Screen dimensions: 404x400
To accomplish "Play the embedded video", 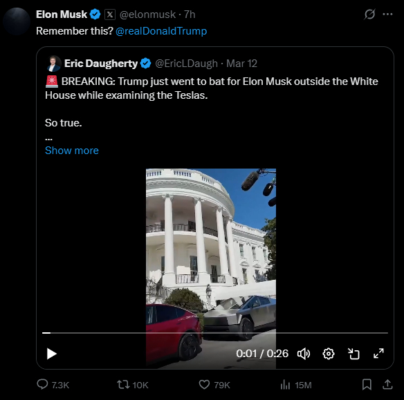I will coord(51,354).
